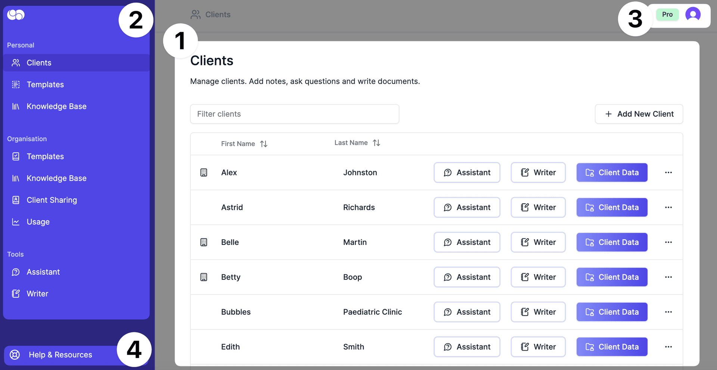Launch Writer for Edith Smith
This screenshot has width=717, height=370.
click(538, 347)
